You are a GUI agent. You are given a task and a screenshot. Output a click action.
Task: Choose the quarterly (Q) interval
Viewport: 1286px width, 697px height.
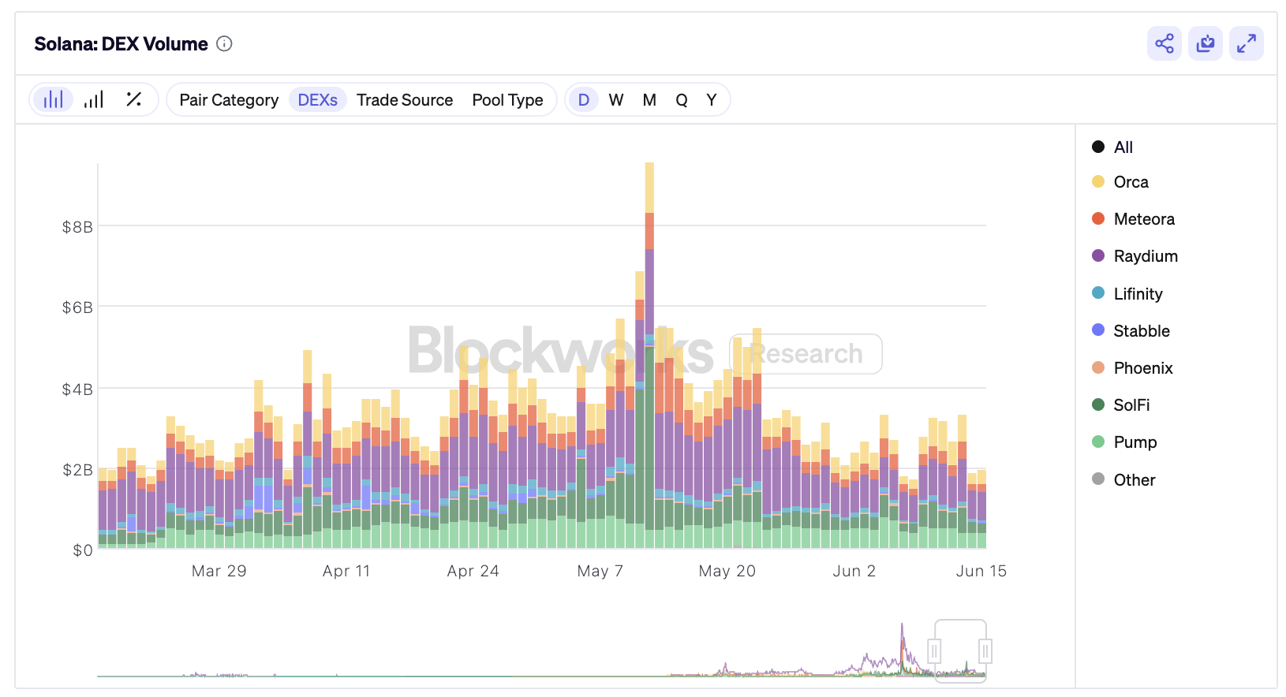[682, 100]
